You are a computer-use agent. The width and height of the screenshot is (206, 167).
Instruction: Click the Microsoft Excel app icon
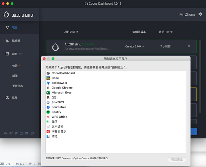pyautogui.click(x=48, y=93)
